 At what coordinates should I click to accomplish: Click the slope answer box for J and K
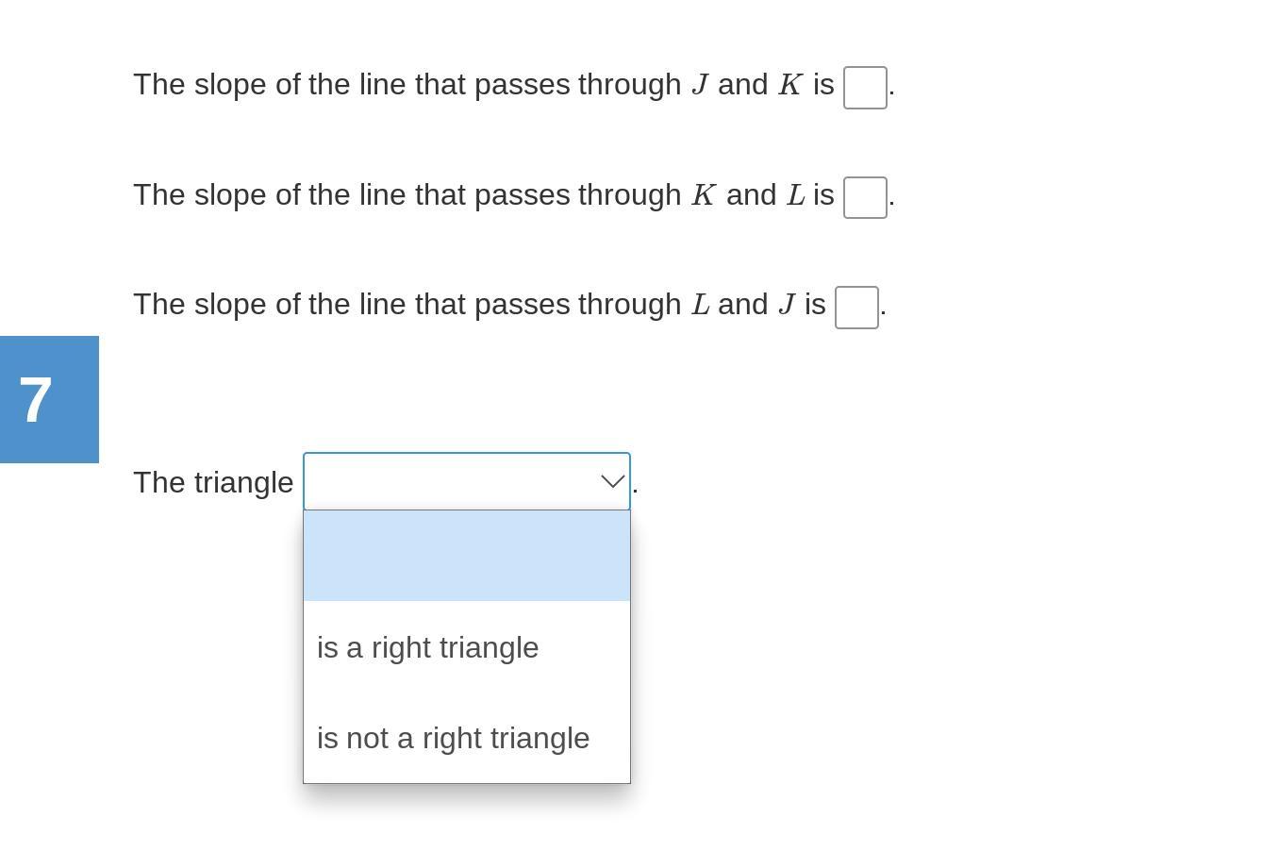[x=865, y=88]
